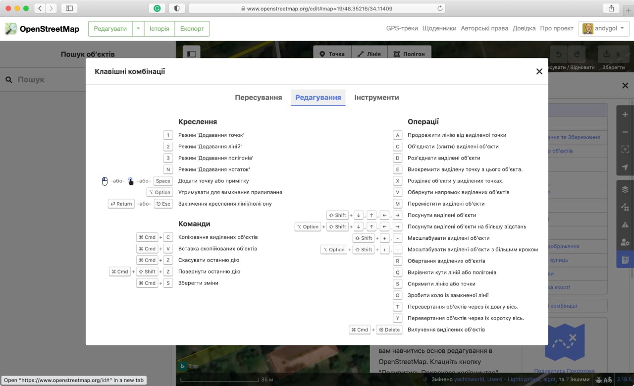Select the Полігон drawing mode

(x=409, y=54)
